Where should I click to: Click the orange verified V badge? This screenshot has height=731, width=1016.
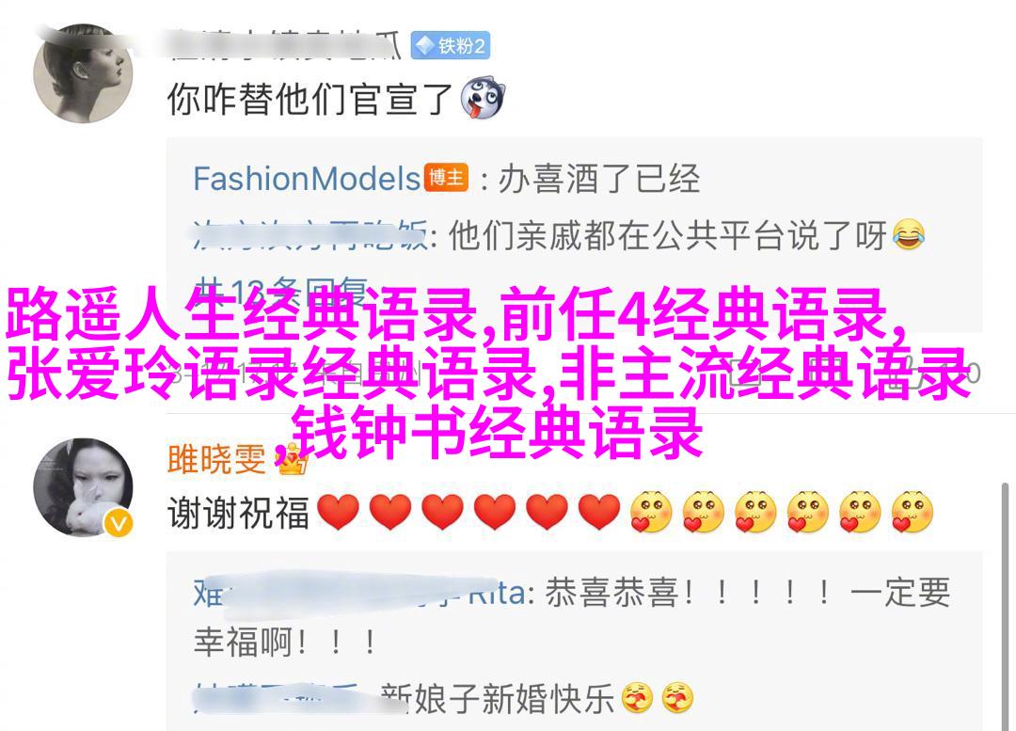coord(119,523)
